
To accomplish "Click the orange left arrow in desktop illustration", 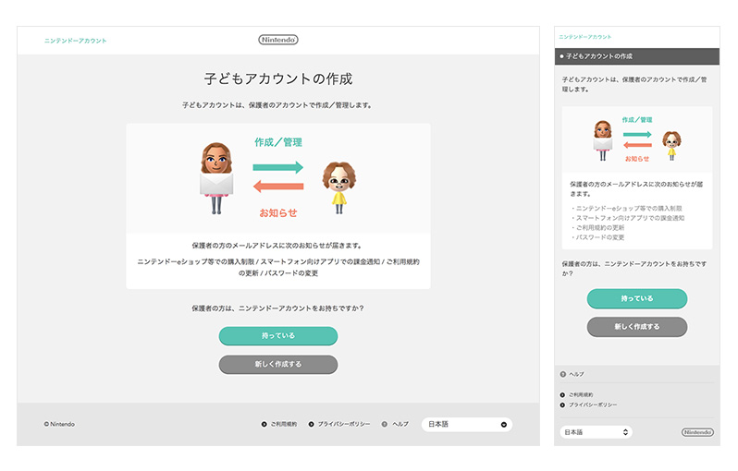I will coord(278,188).
